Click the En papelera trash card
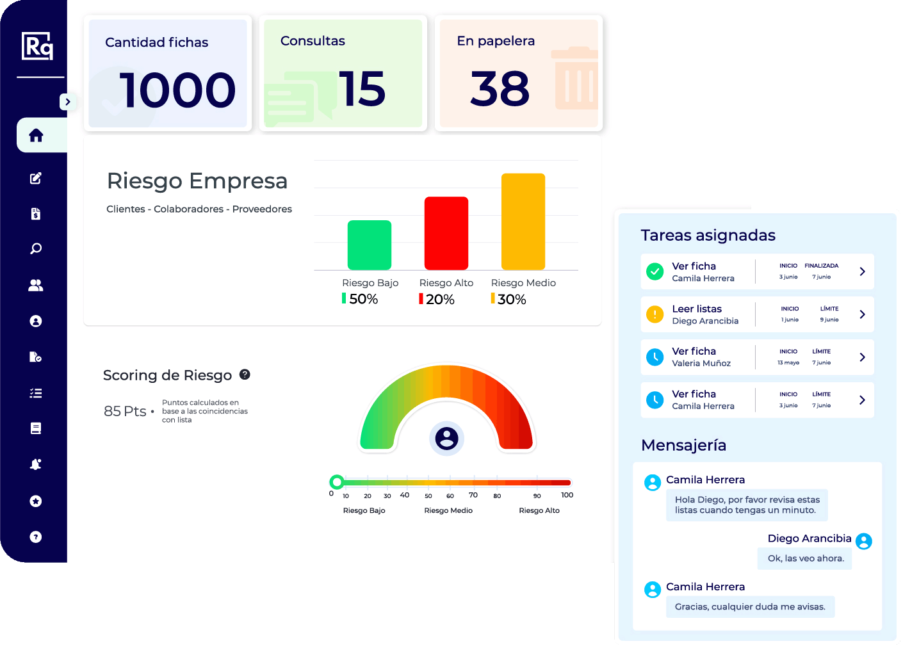The height and width of the screenshot is (646, 903). click(518, 73)
